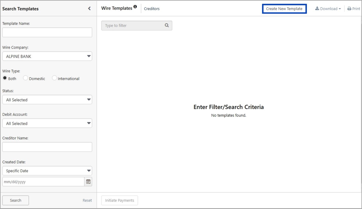The image size is (362, 209).
Task: Collapse the Search Templates panel
Action: 89,9
